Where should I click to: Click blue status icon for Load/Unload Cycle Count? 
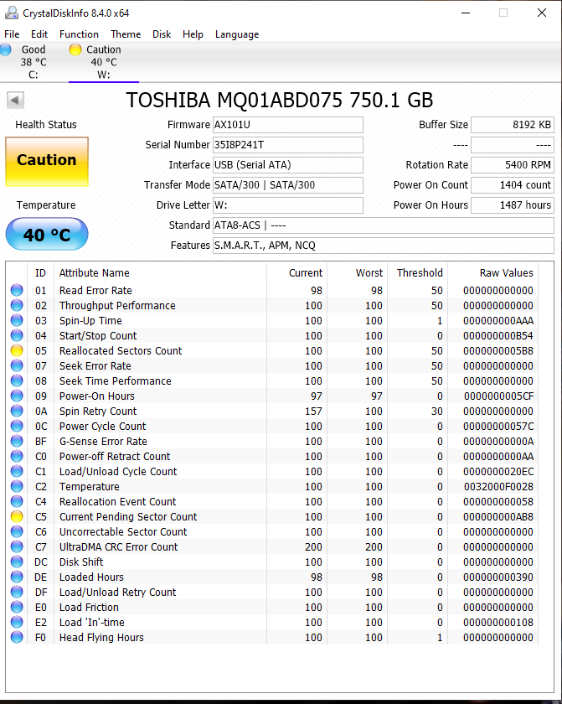[17, 471]
